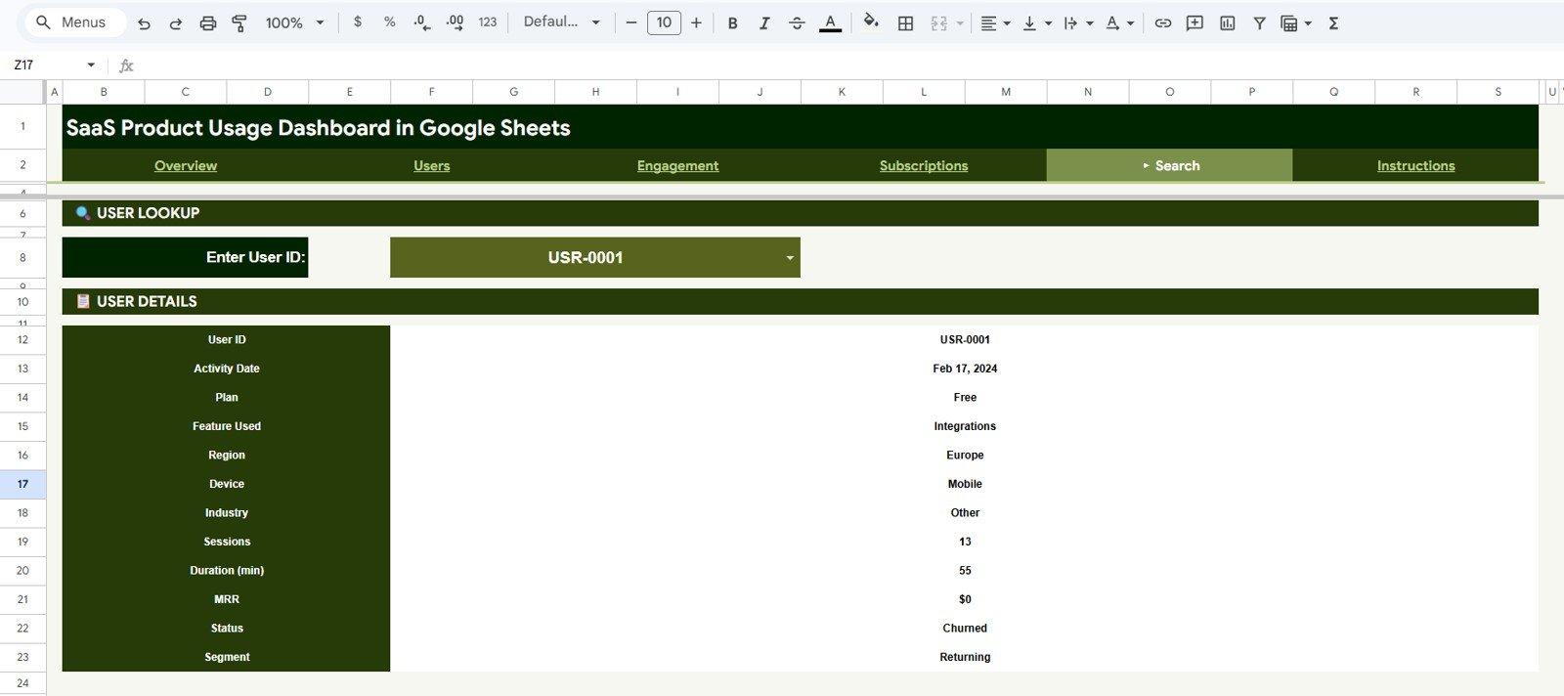The width and height of the screenshot is (1564, 696).
Task: Select the Sessions value 13
Action: (964, 542)
